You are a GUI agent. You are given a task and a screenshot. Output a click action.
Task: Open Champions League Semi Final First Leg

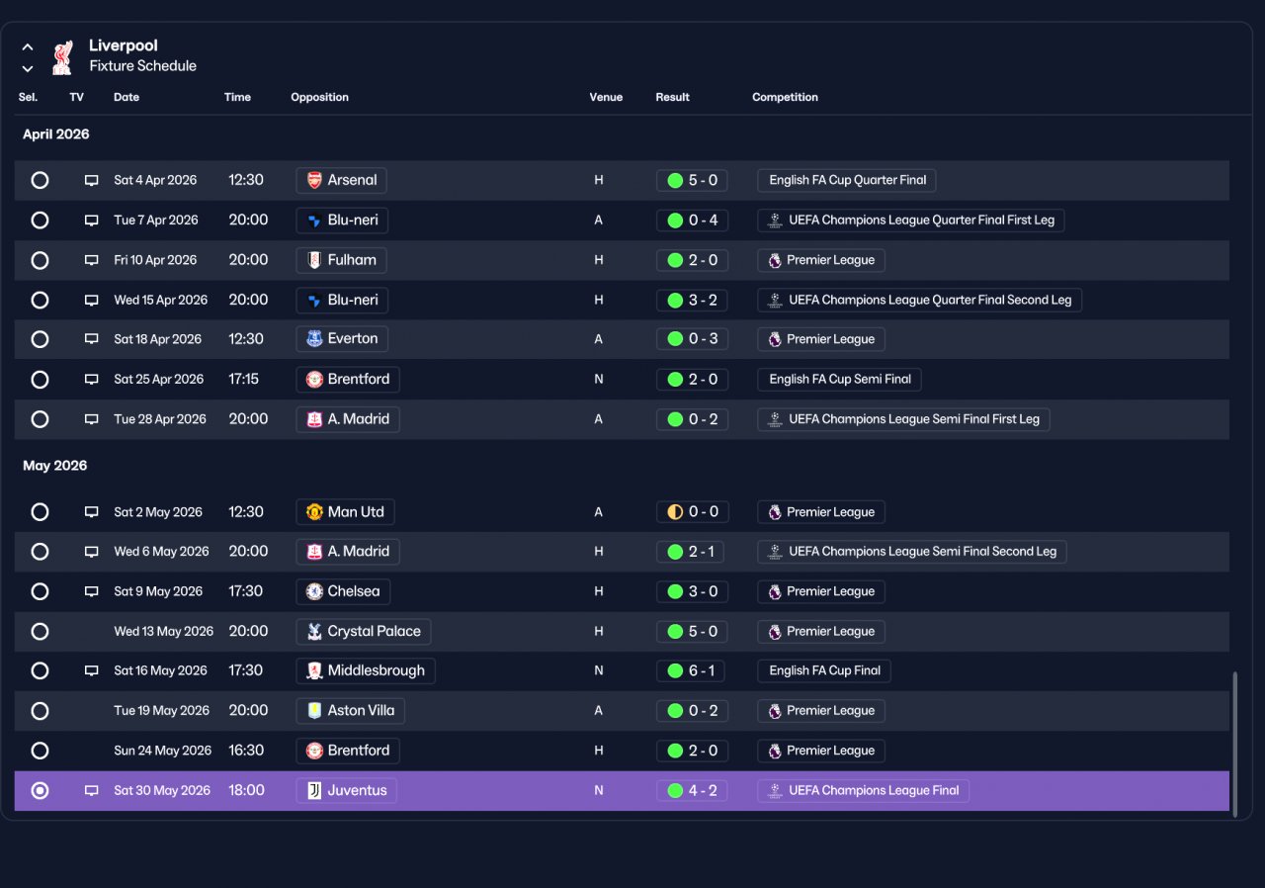(904, 419)
